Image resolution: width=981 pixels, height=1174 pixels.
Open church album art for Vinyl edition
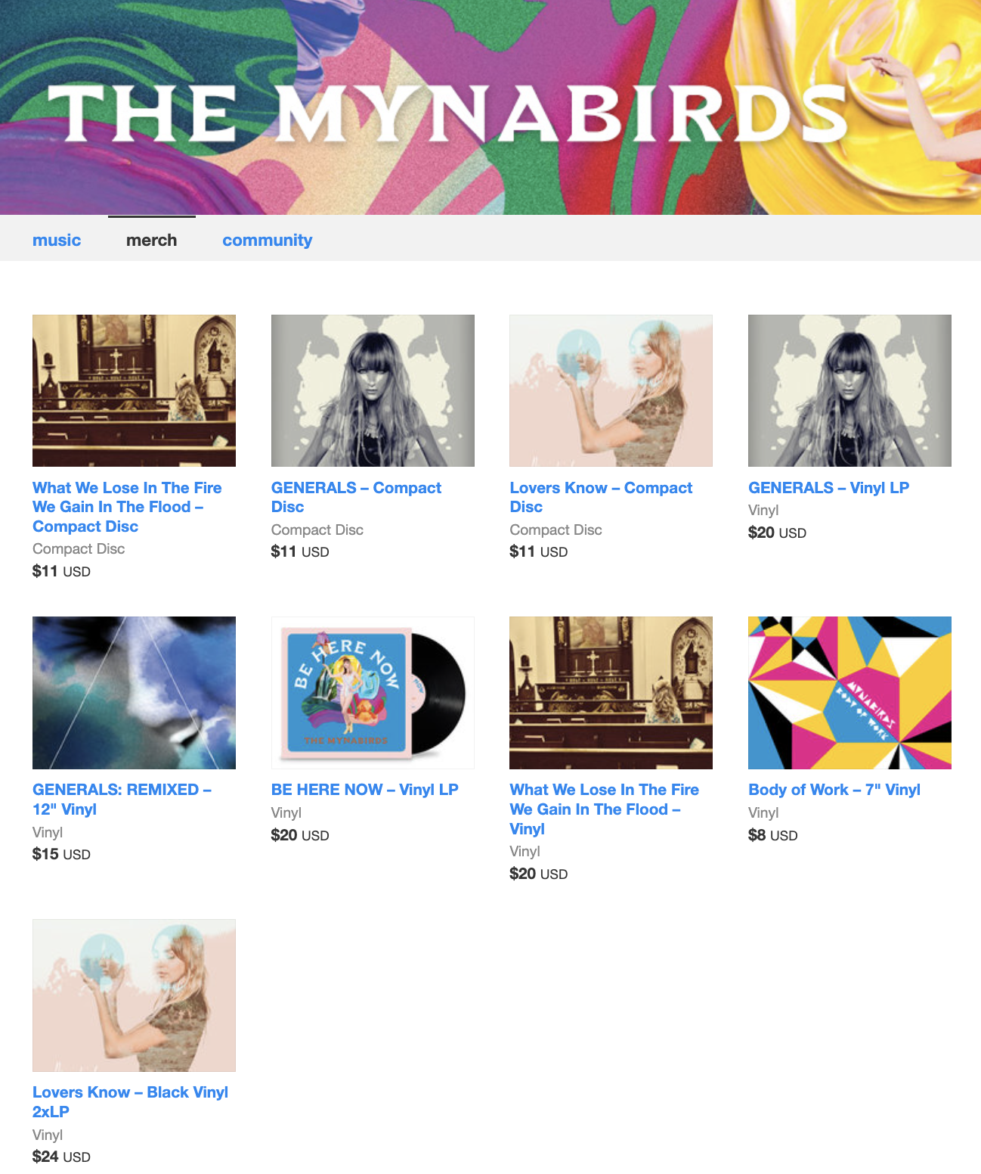coord(611,693)
